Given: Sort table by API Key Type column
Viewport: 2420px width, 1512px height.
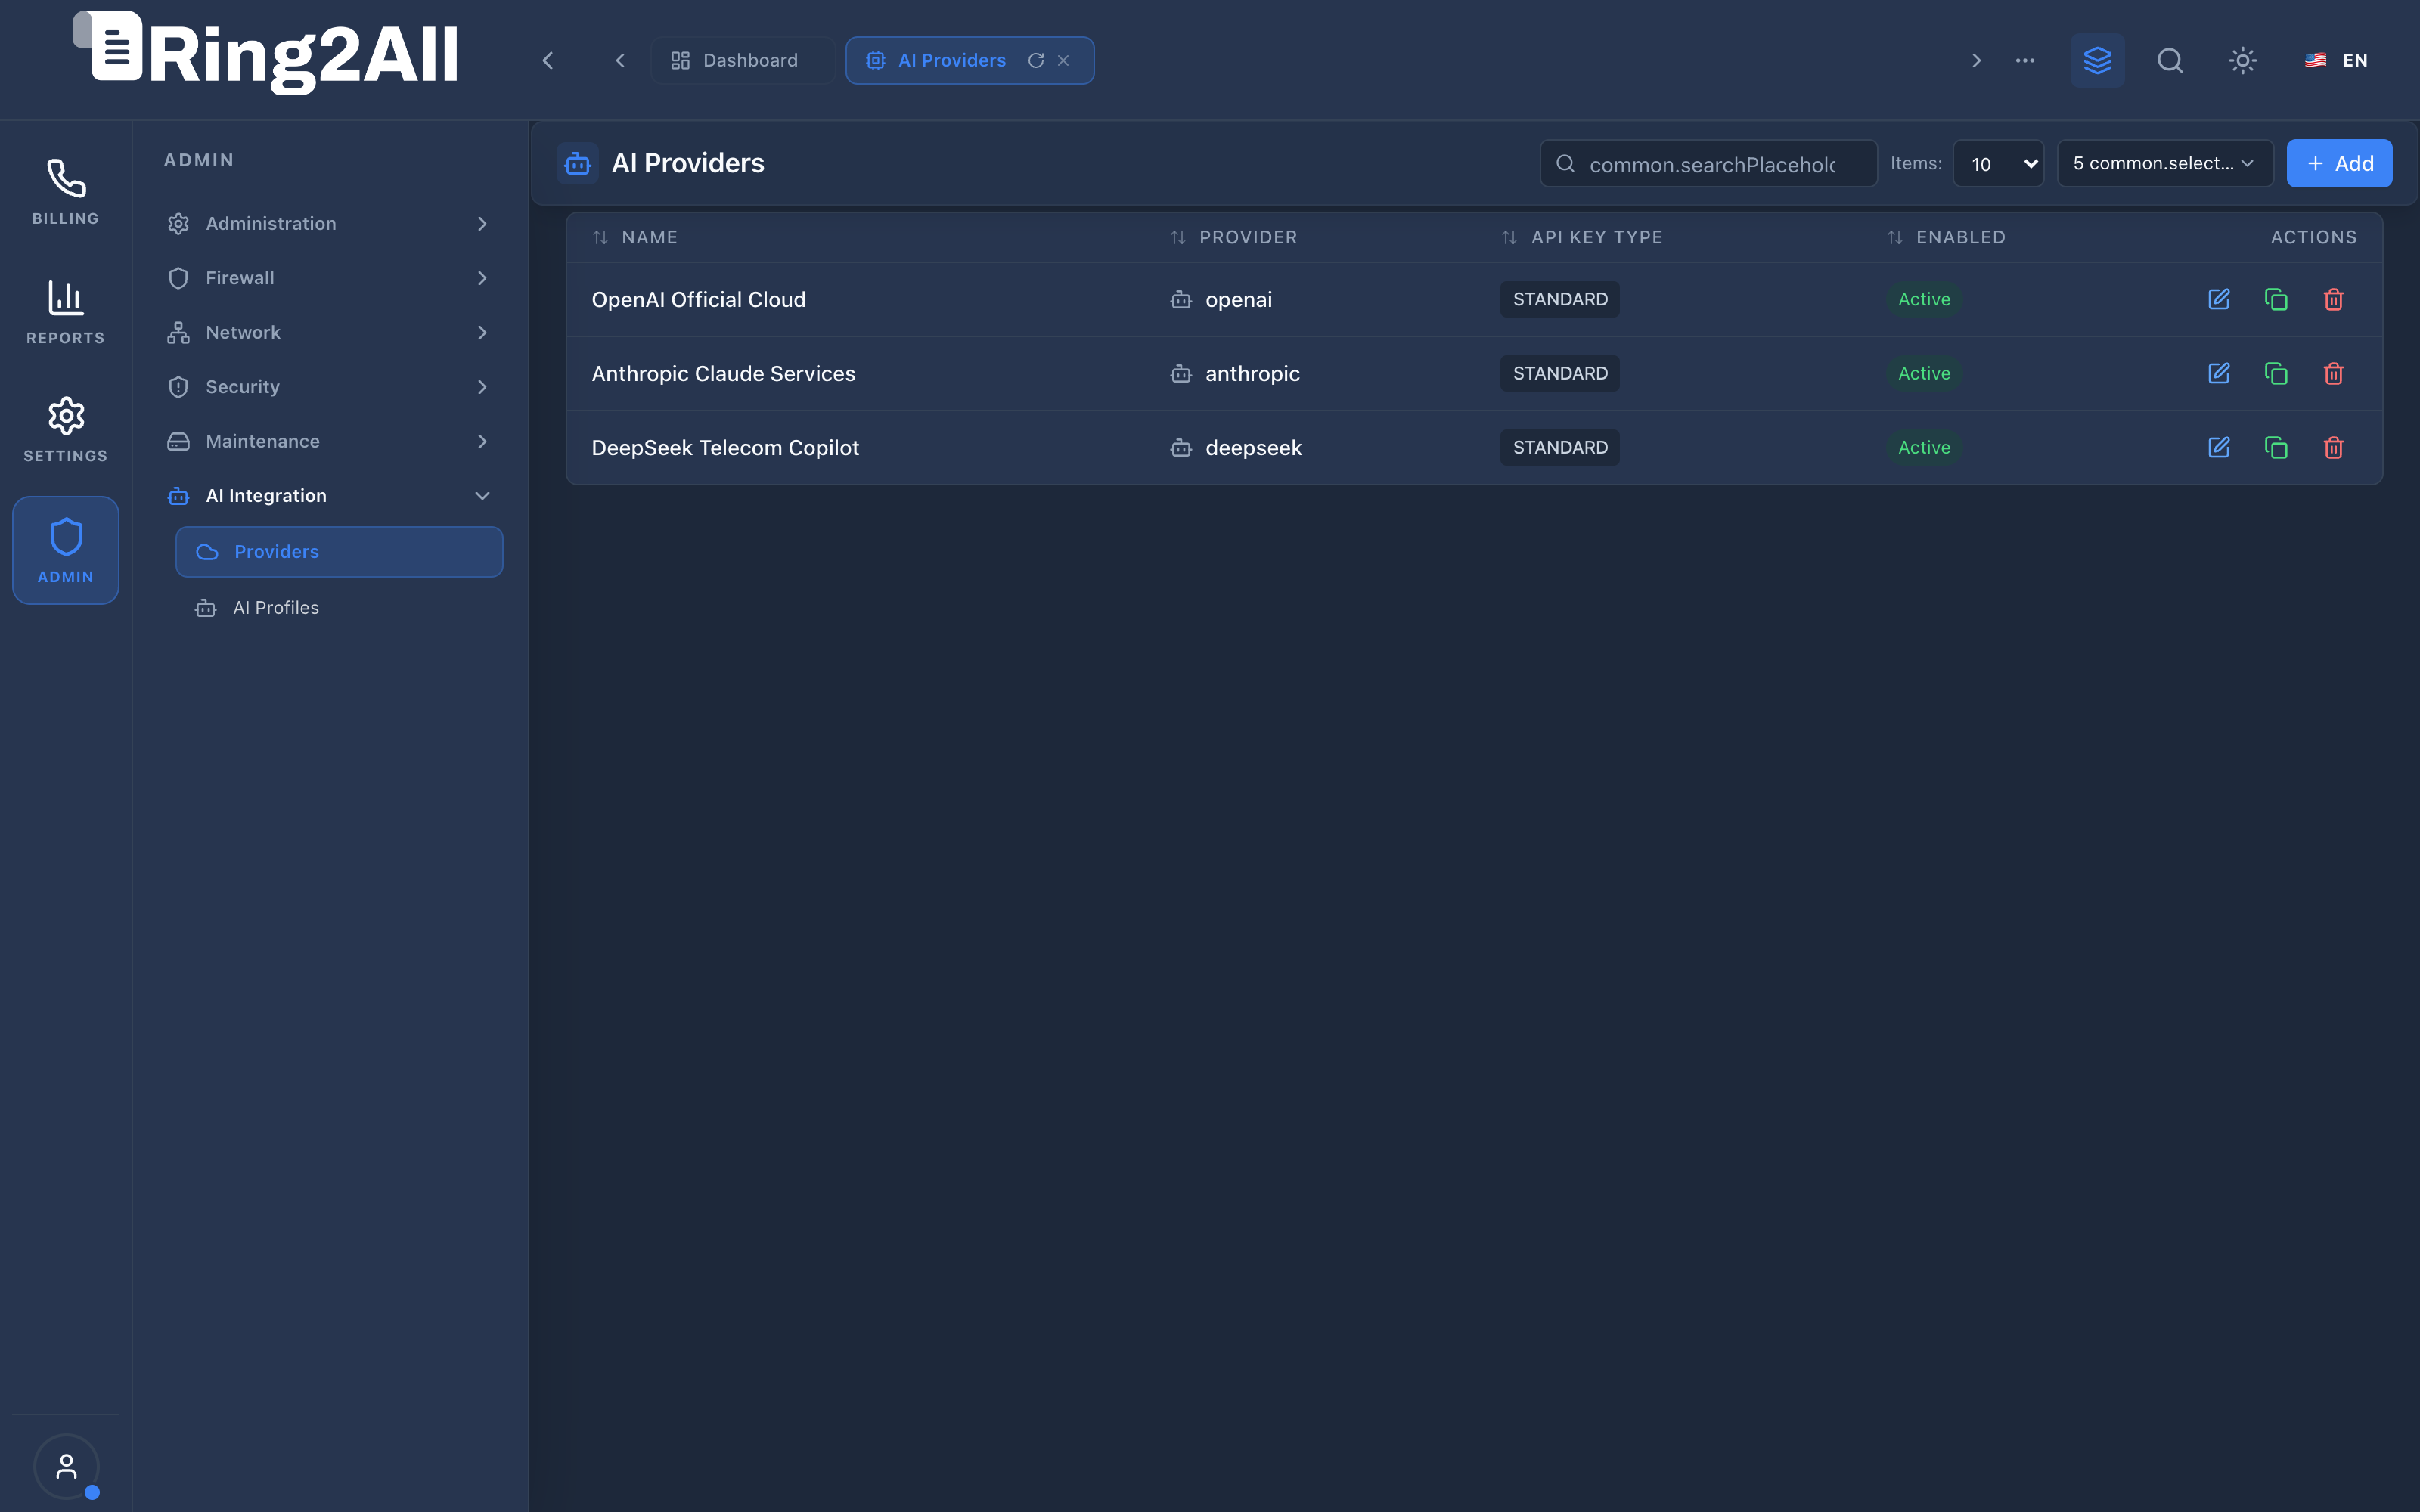Looking at the screenshot, I should point(1582,237).
